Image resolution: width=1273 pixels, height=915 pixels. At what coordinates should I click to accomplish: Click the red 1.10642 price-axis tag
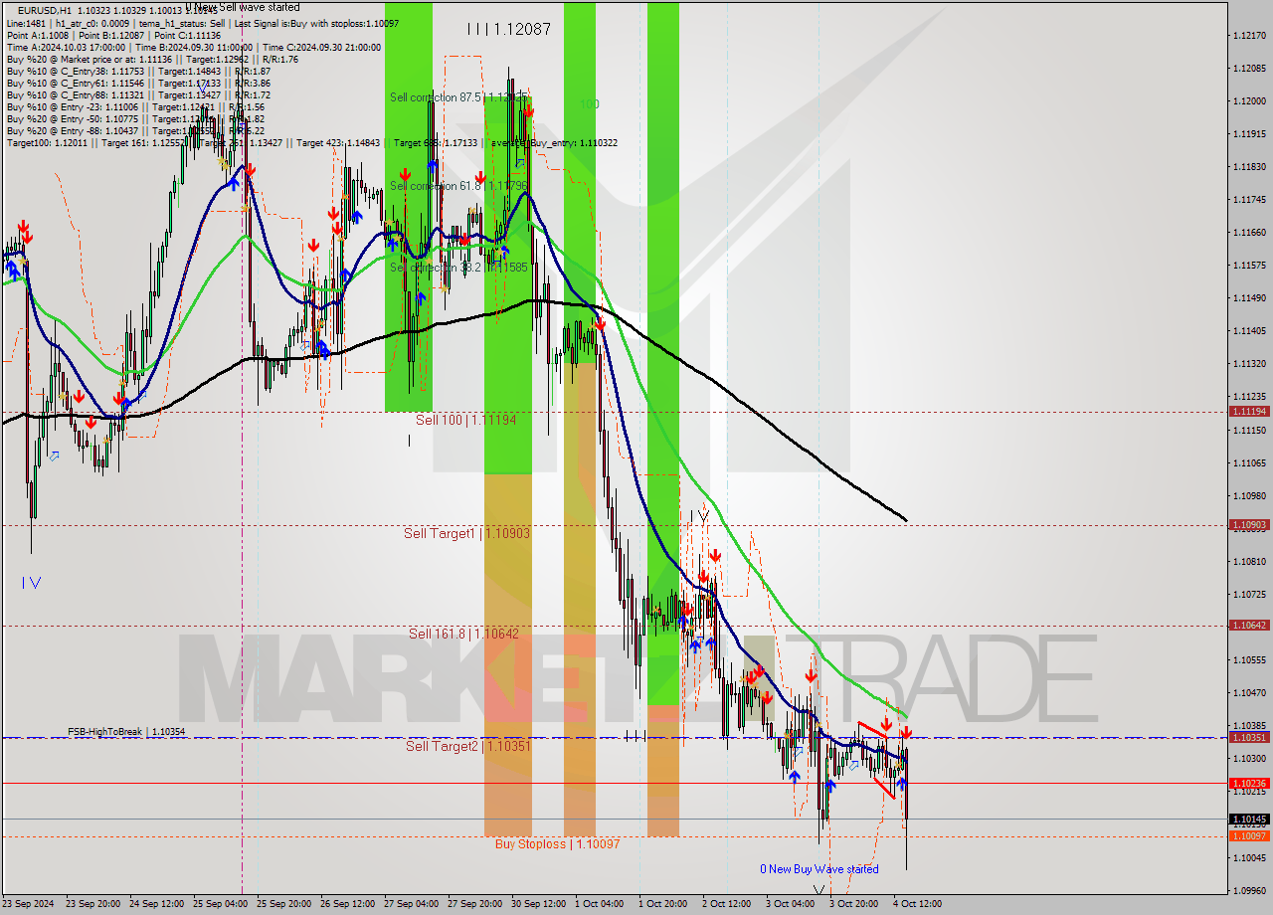[x=1249, y=625]
